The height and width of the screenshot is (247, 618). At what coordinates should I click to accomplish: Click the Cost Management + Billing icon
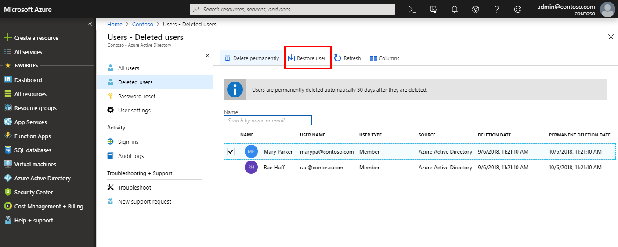7,206
